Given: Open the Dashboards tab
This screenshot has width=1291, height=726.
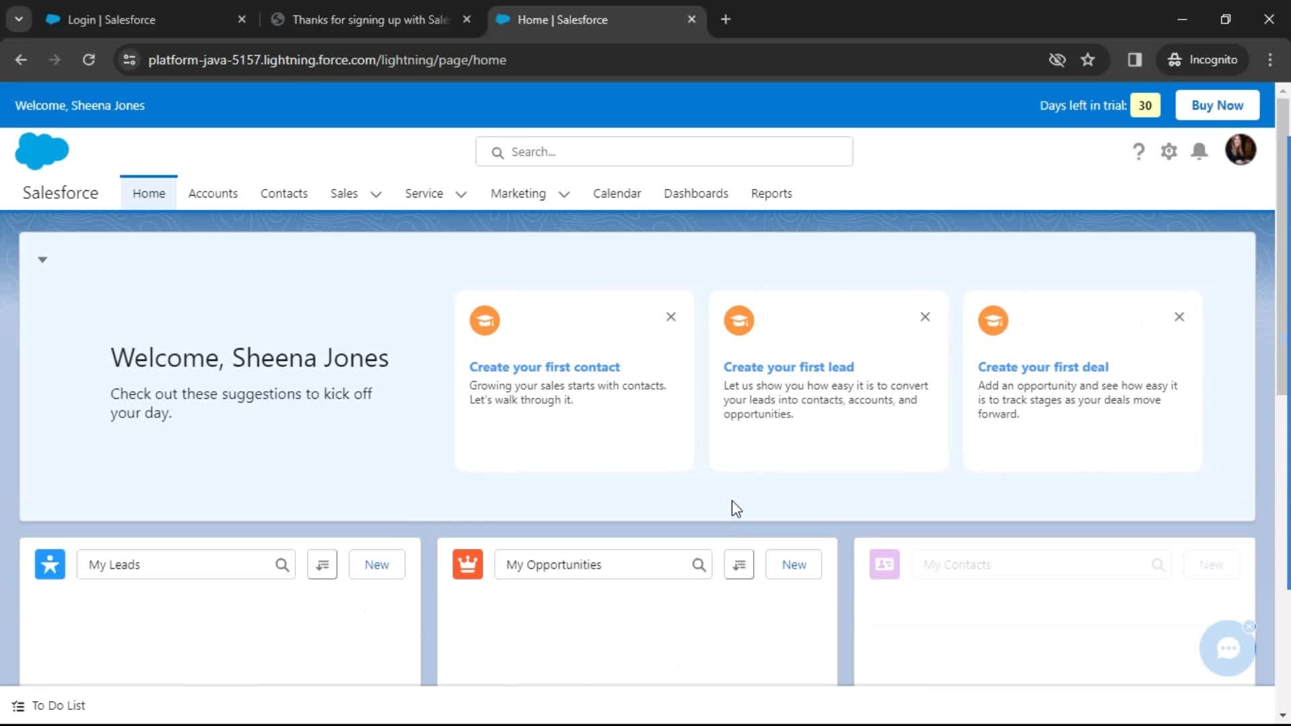Looking at the screenshot, I should 696,194.
